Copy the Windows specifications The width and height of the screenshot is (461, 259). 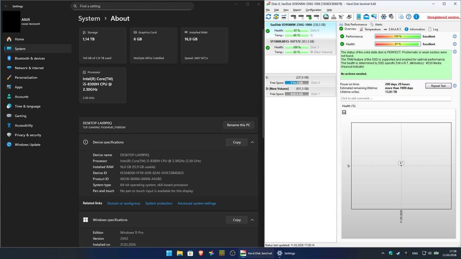pos(236,220)
